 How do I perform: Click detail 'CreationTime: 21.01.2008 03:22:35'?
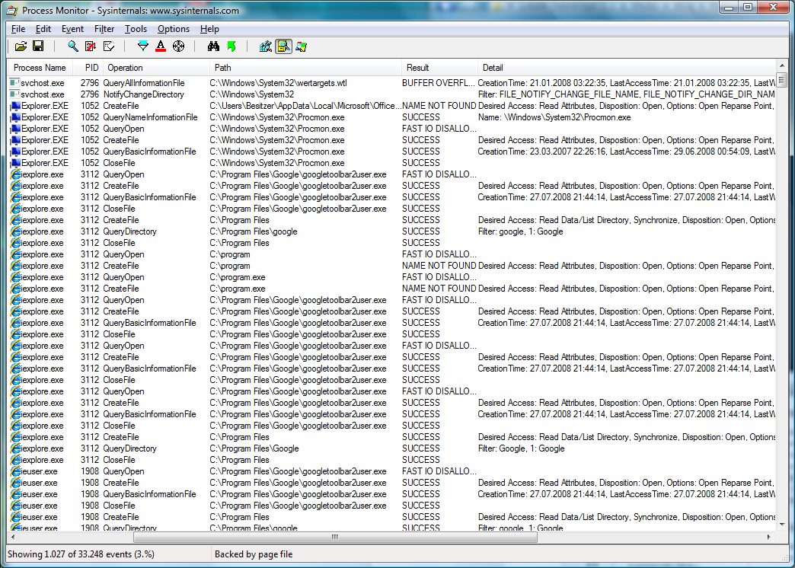coord(627,83)
